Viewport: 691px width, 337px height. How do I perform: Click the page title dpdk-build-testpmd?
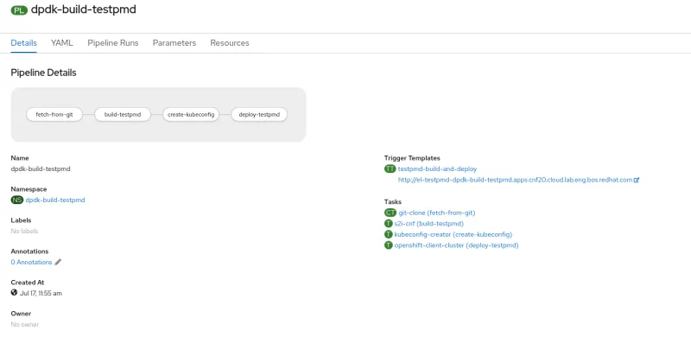pos(84,10)
